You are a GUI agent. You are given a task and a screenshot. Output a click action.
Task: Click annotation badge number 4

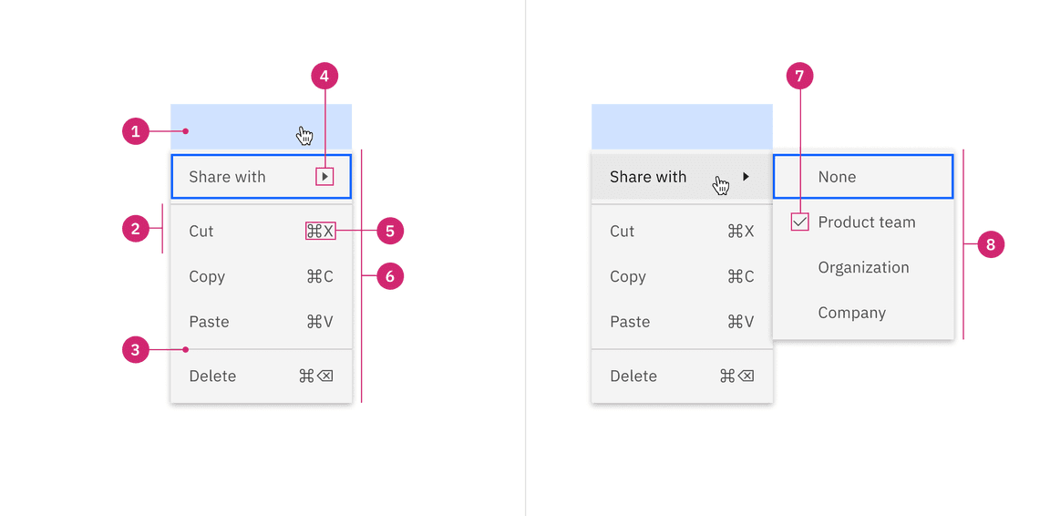point(324,77)
